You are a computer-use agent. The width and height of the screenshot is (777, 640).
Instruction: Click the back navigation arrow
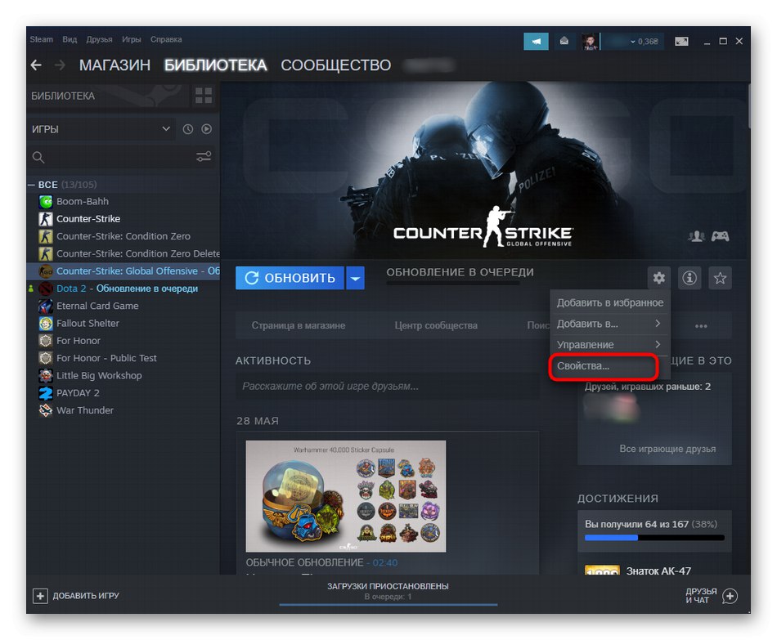point(36,65)
